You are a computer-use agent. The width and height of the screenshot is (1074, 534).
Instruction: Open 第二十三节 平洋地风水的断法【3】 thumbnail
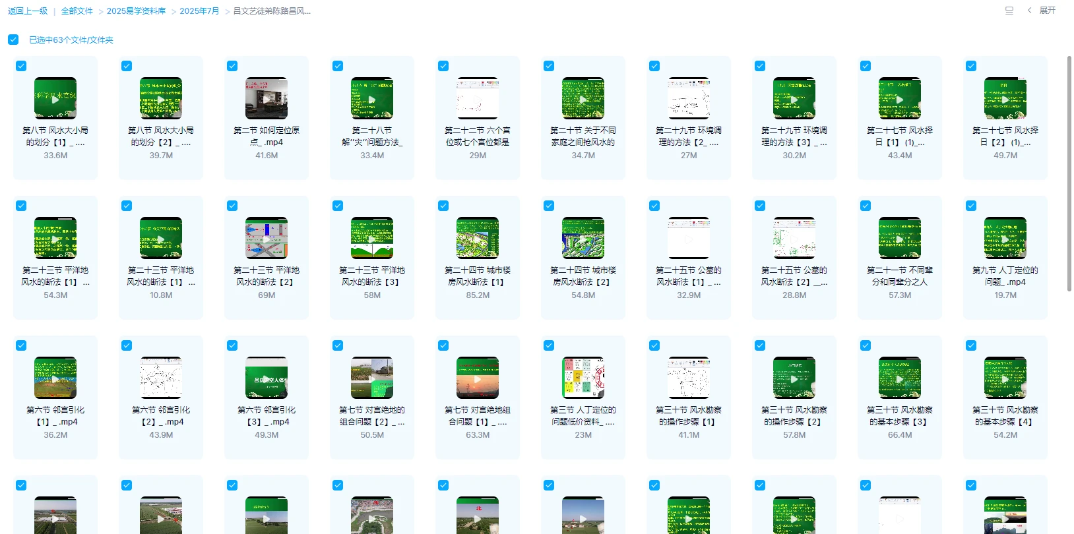pos(372,238)
